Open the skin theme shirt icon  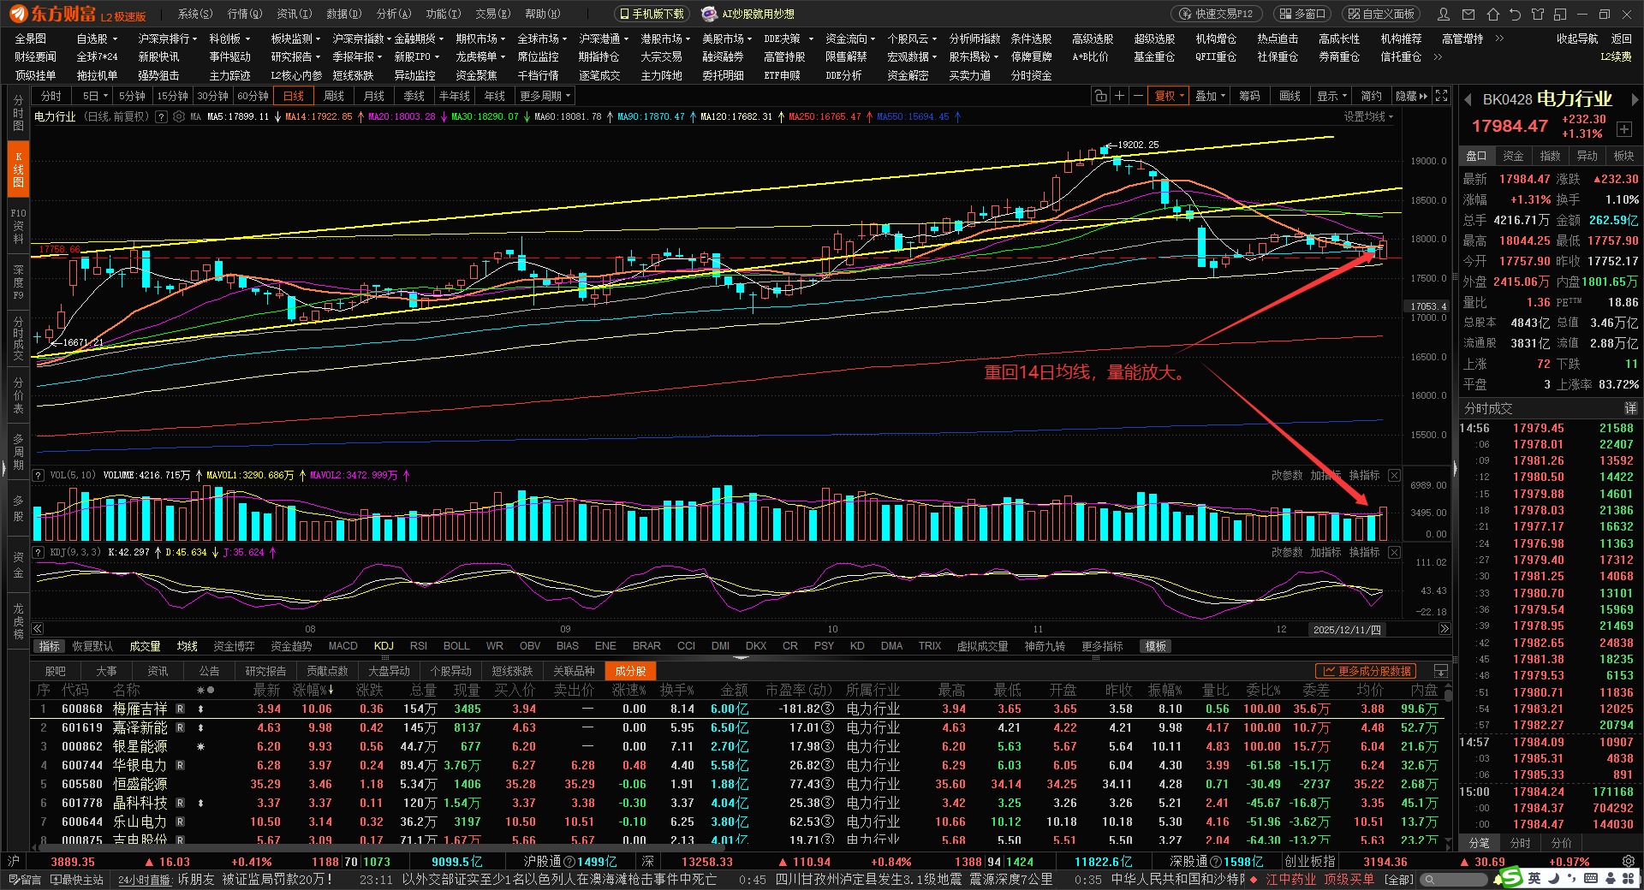pos(1537,15)
